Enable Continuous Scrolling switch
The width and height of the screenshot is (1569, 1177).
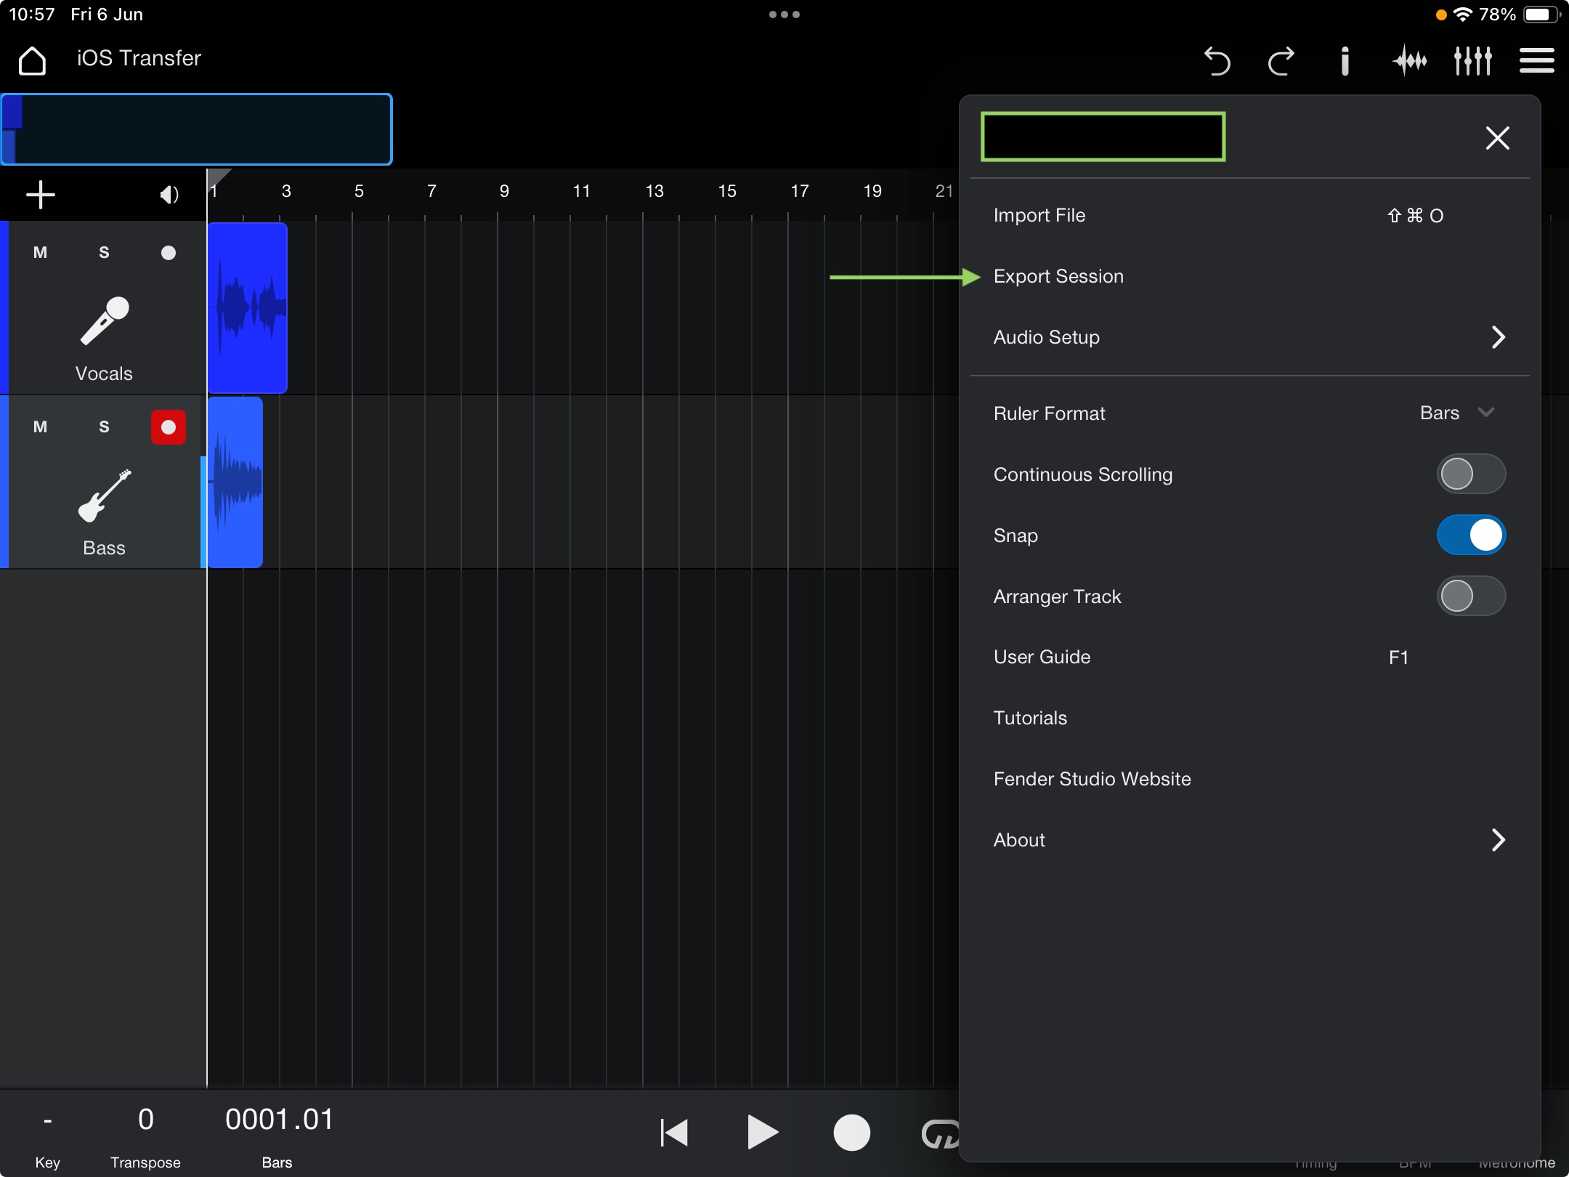pyautogui.click(x=1471, y=474)
